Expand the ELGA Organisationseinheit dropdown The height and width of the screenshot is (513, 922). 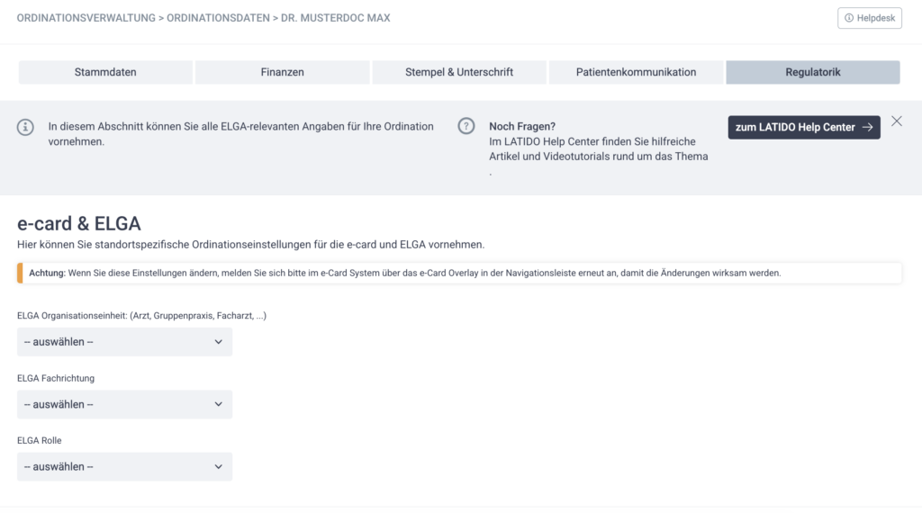pos(124,342)
